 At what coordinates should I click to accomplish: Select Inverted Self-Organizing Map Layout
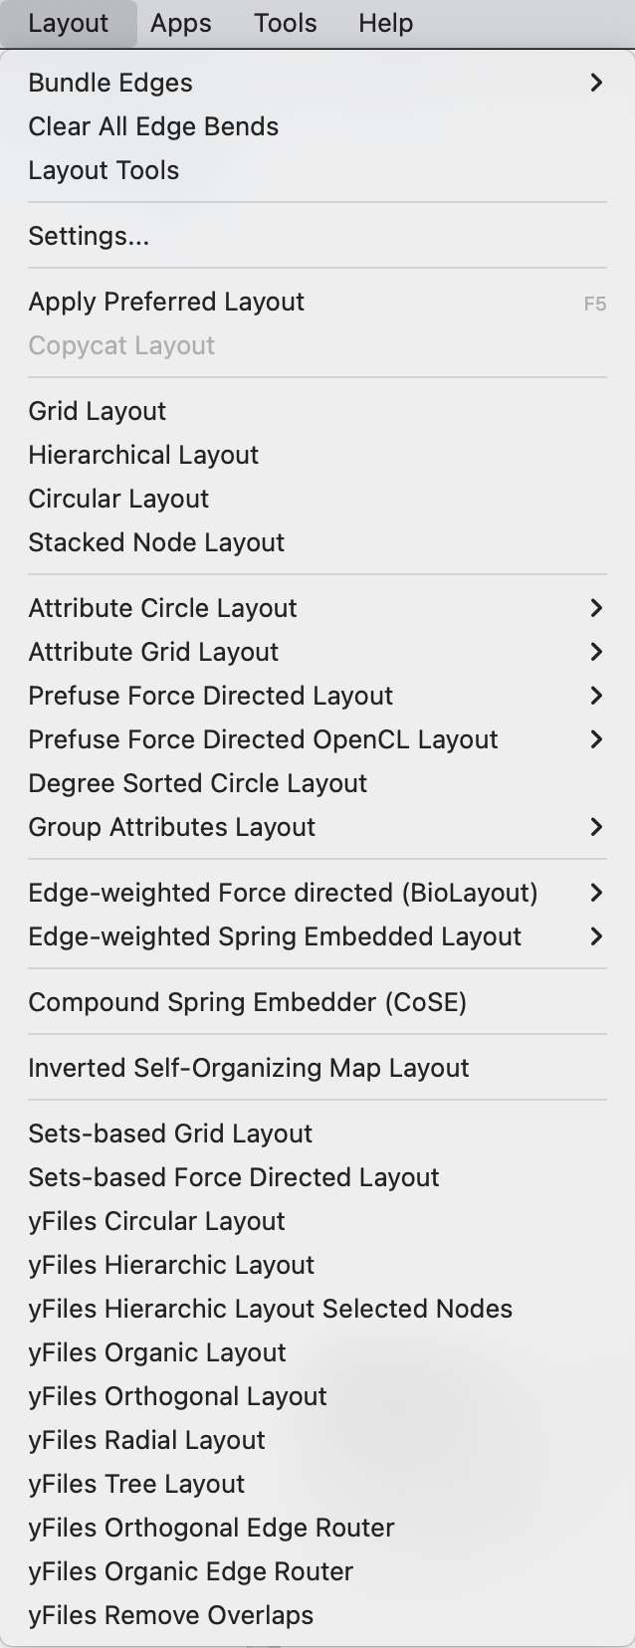tap(249, 1068)
